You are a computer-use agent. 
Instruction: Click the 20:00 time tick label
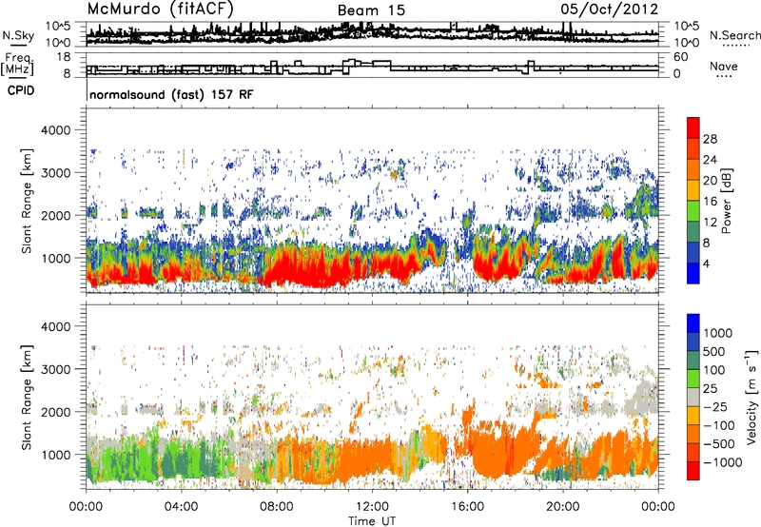(x=562, y=507)
